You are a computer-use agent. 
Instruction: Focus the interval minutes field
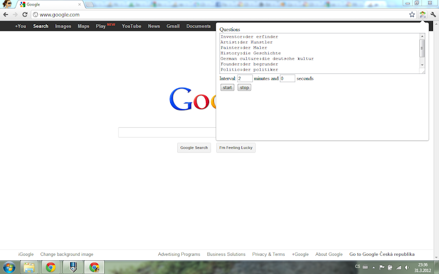245,78
